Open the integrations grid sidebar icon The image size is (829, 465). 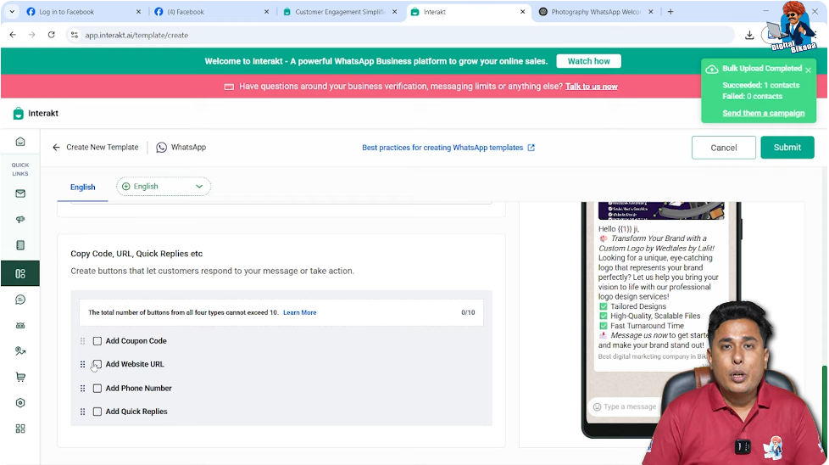pos(20,429)
